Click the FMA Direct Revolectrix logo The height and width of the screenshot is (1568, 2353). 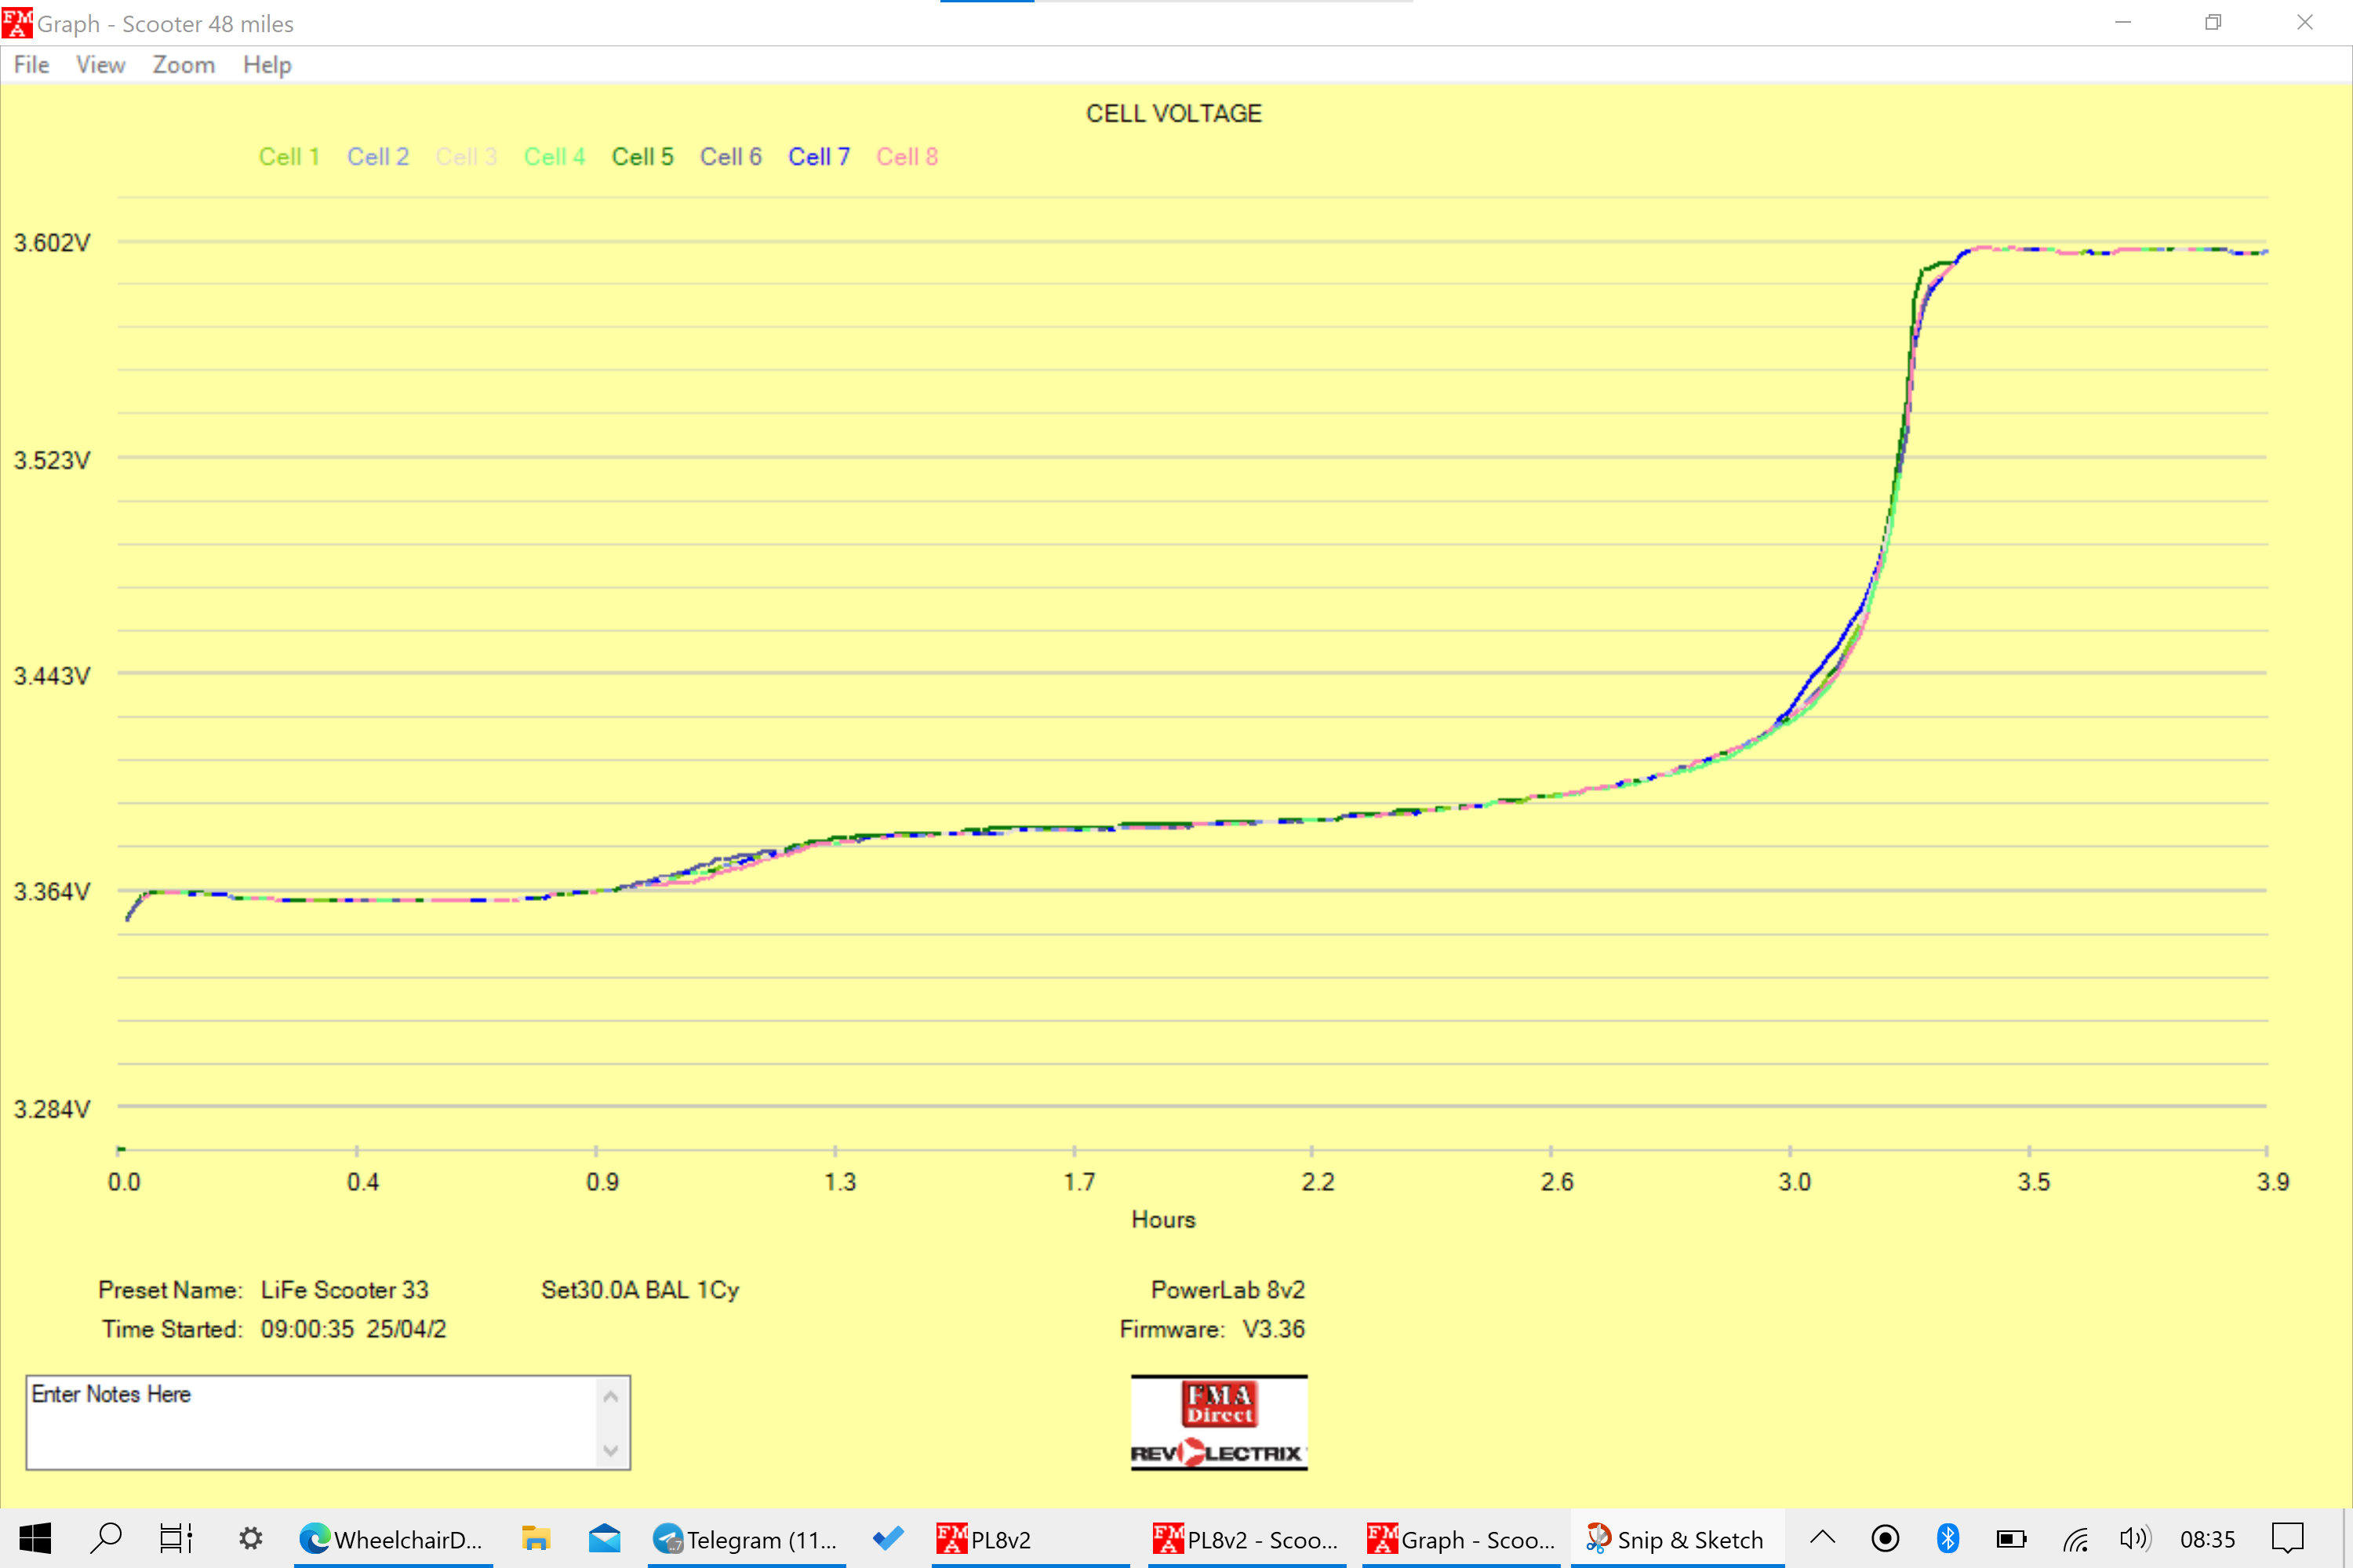click(x=1219, y=1422)
